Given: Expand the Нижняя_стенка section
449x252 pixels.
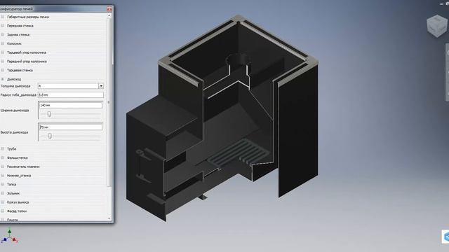Looking at the screenshot, I should (3, 175).
